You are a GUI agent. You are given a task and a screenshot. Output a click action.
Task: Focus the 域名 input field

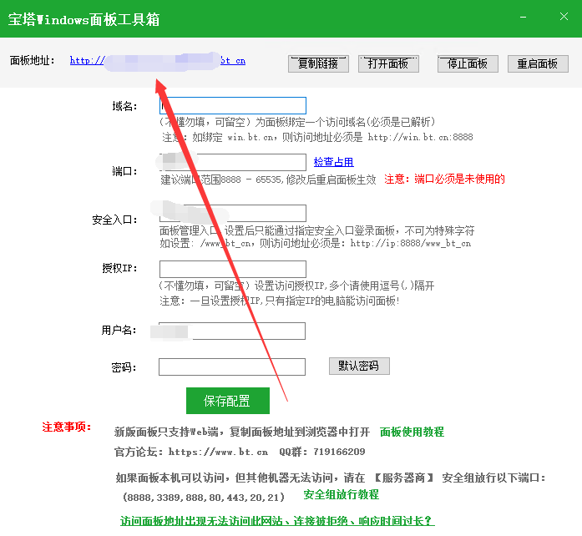pyautogui.click(x=233, y=105)
